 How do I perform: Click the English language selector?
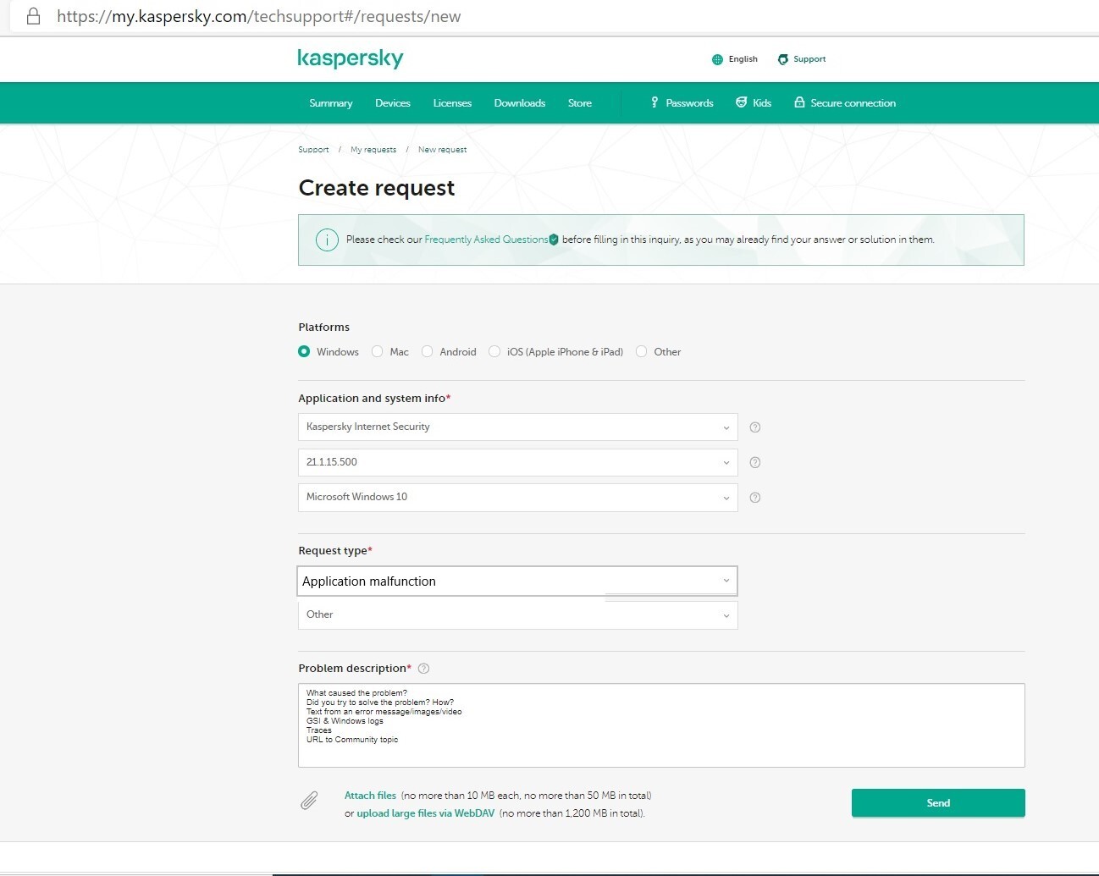click(x=735, y=59)
